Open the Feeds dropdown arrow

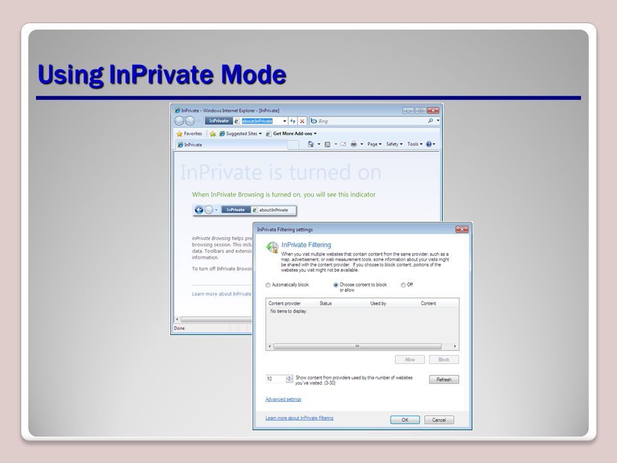(x=335, y=144)
